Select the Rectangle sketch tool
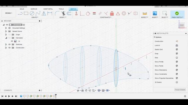 point(26,13)
